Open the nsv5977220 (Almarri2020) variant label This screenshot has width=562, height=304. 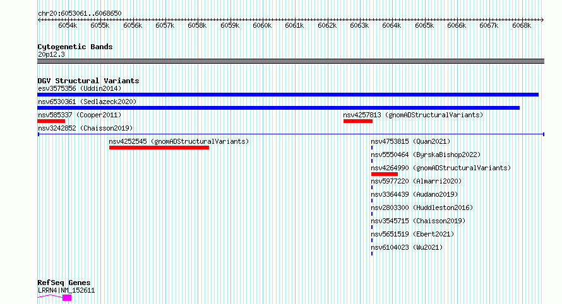coord(416,181)
